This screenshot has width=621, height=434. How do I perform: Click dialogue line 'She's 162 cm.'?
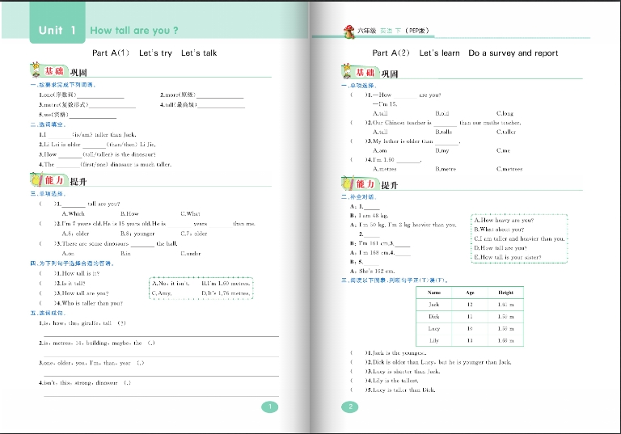tap(377, 272)
